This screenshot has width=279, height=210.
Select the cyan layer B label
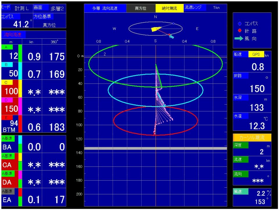pyautogui.click(x=7, y=65)
